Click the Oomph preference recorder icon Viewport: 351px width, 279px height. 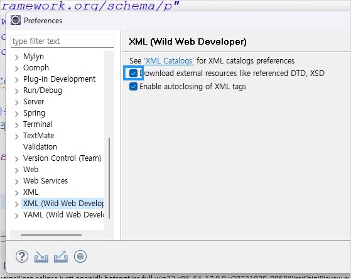coord(80,256)
